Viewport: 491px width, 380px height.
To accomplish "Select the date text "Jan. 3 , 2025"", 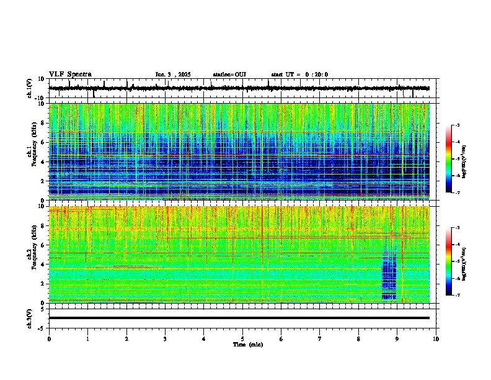I will click(173, 75).
